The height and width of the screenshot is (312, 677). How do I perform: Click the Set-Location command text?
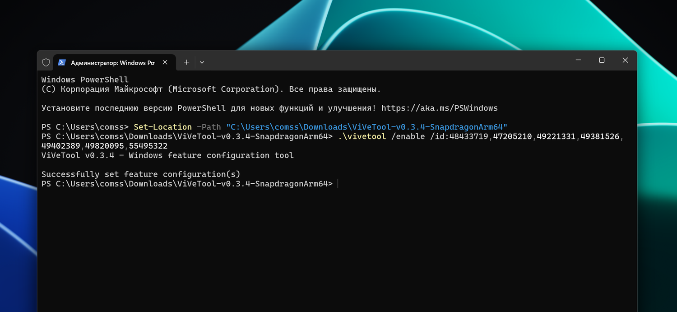point(162,127)
